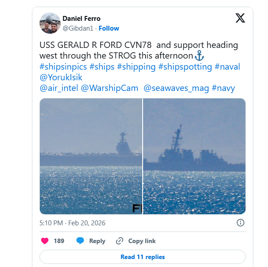The image size is (268, 267).
Task: Open the tweet info circle icon
Action: [x=241, y=223]
